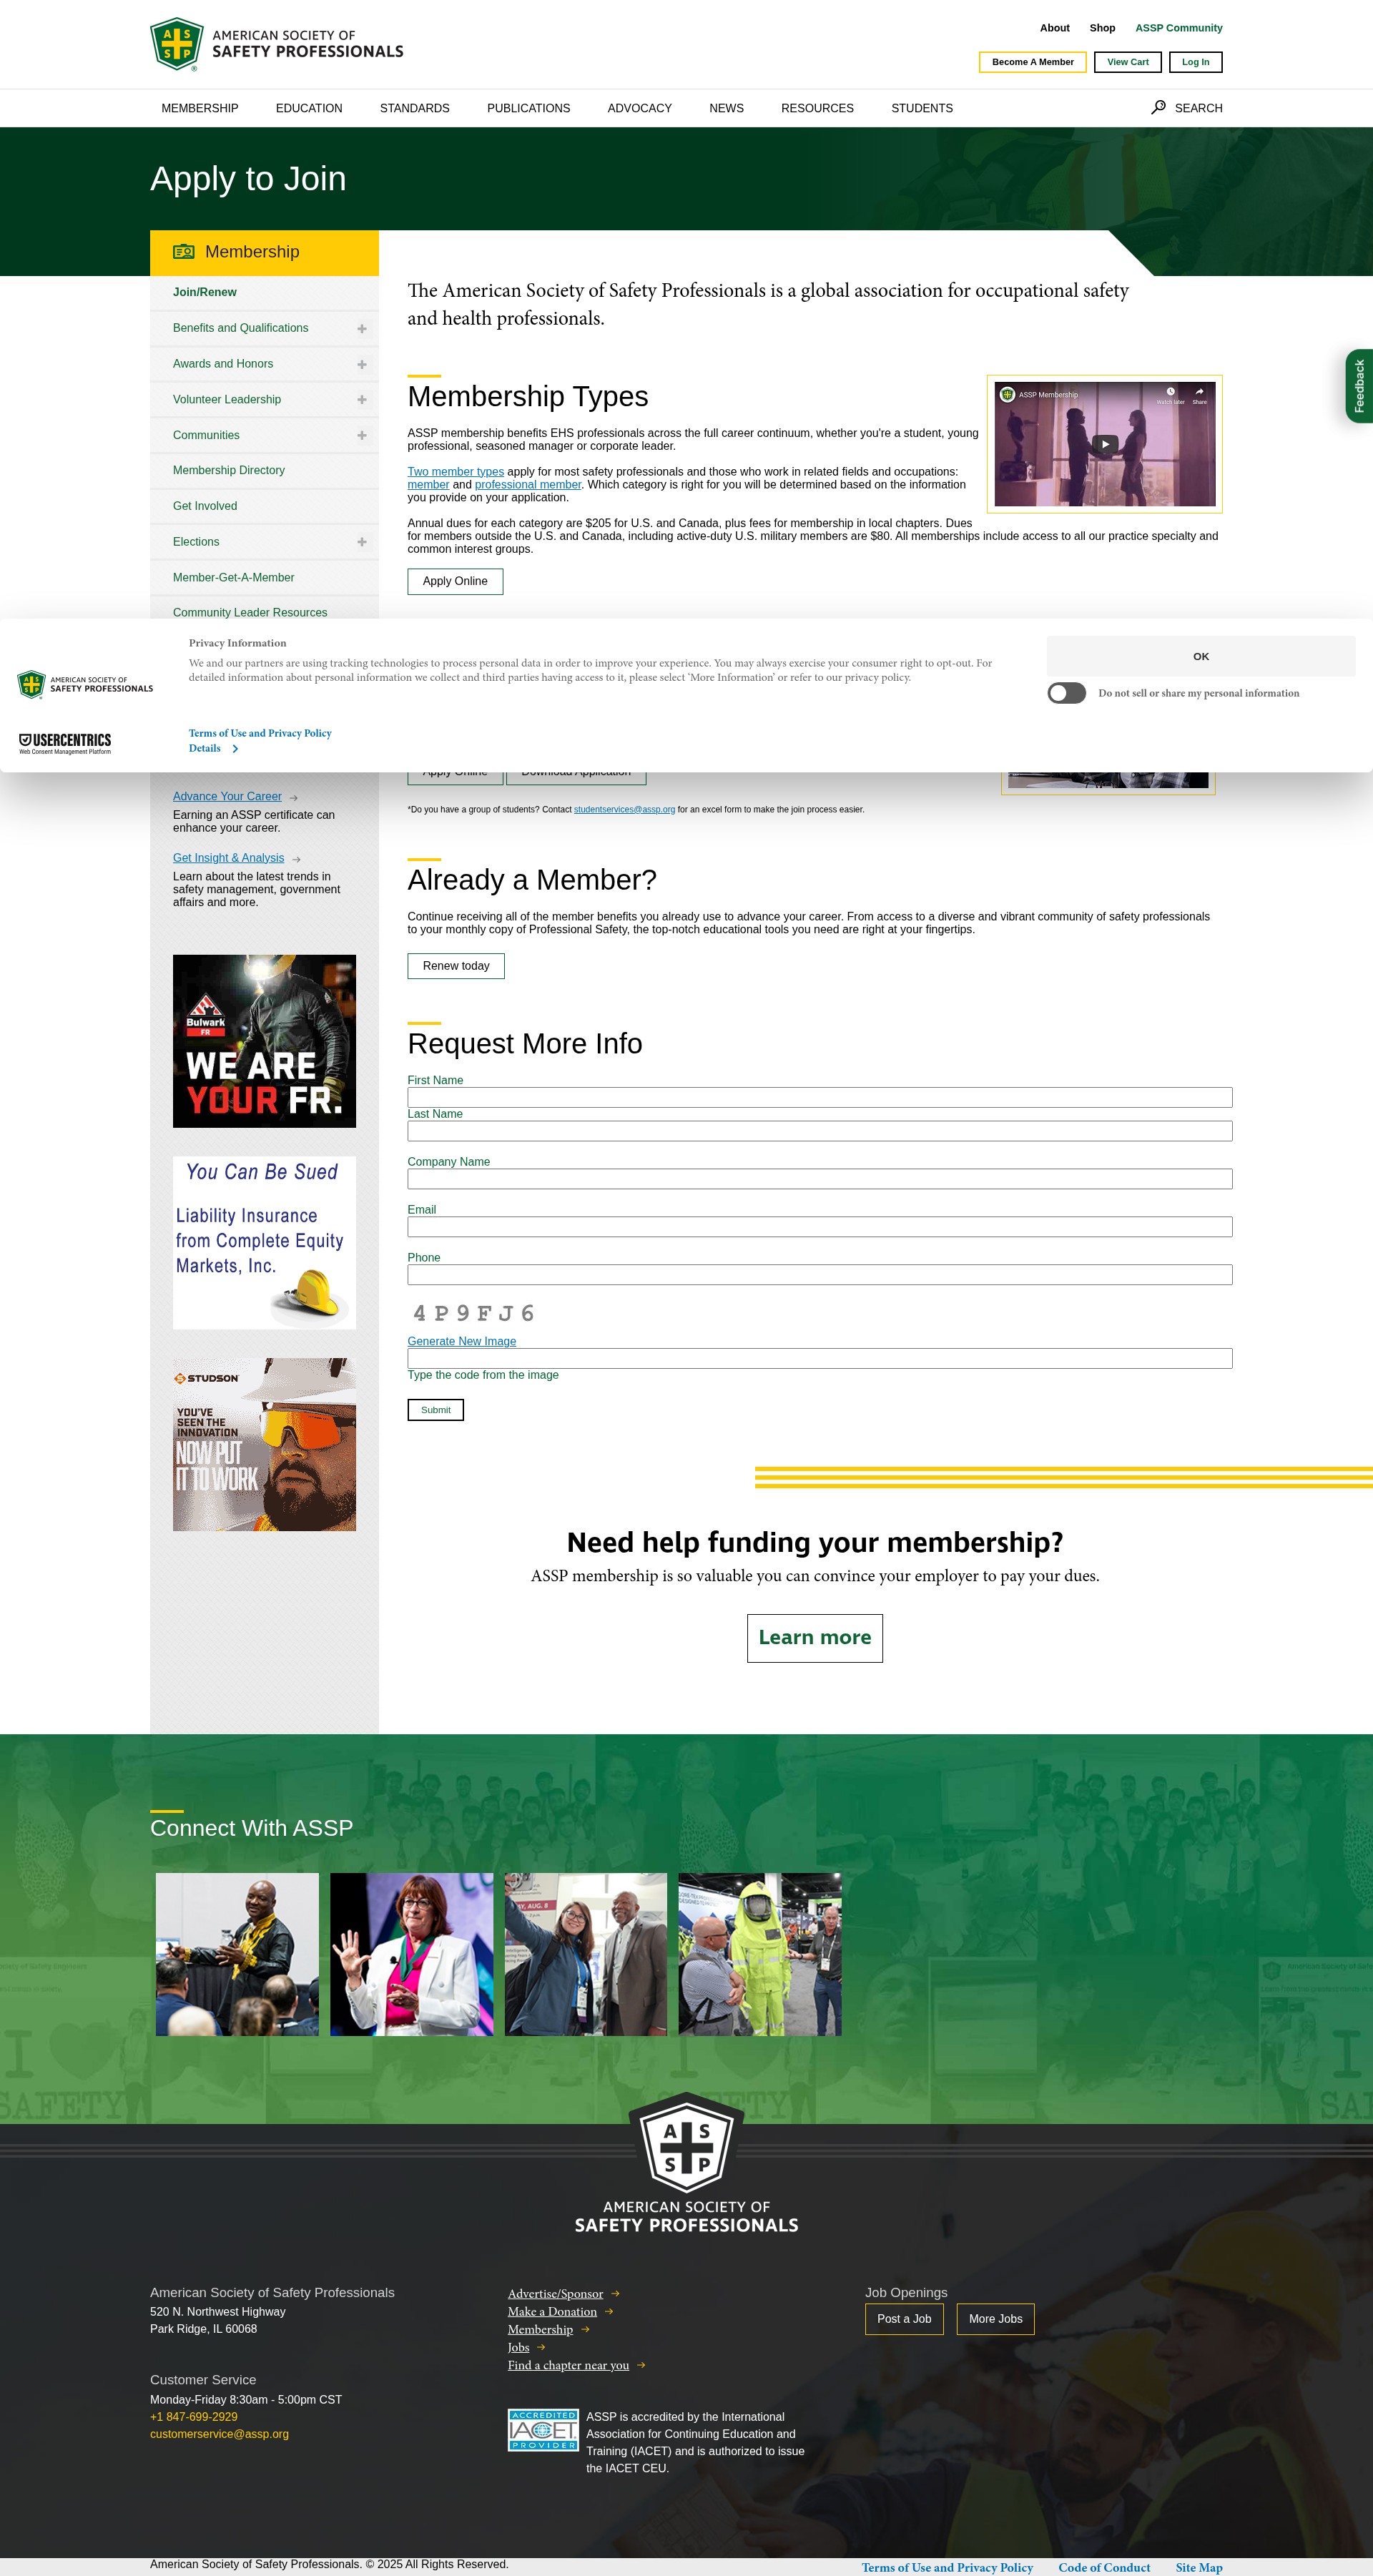The width and height of the screenshot is (1373, 2576).
Task: Open the EDUCATION nav menu
Action: pos(309,108)
